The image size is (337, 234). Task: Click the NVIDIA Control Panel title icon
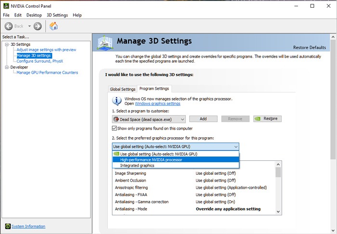(x=5, y=6)
